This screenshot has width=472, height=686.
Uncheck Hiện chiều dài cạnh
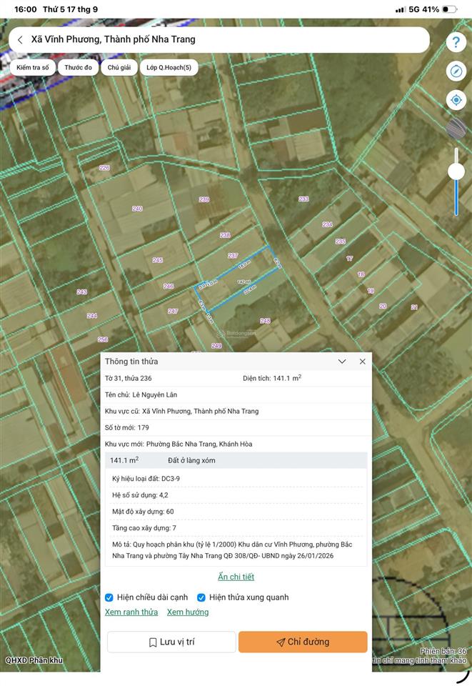coord(109,597)
